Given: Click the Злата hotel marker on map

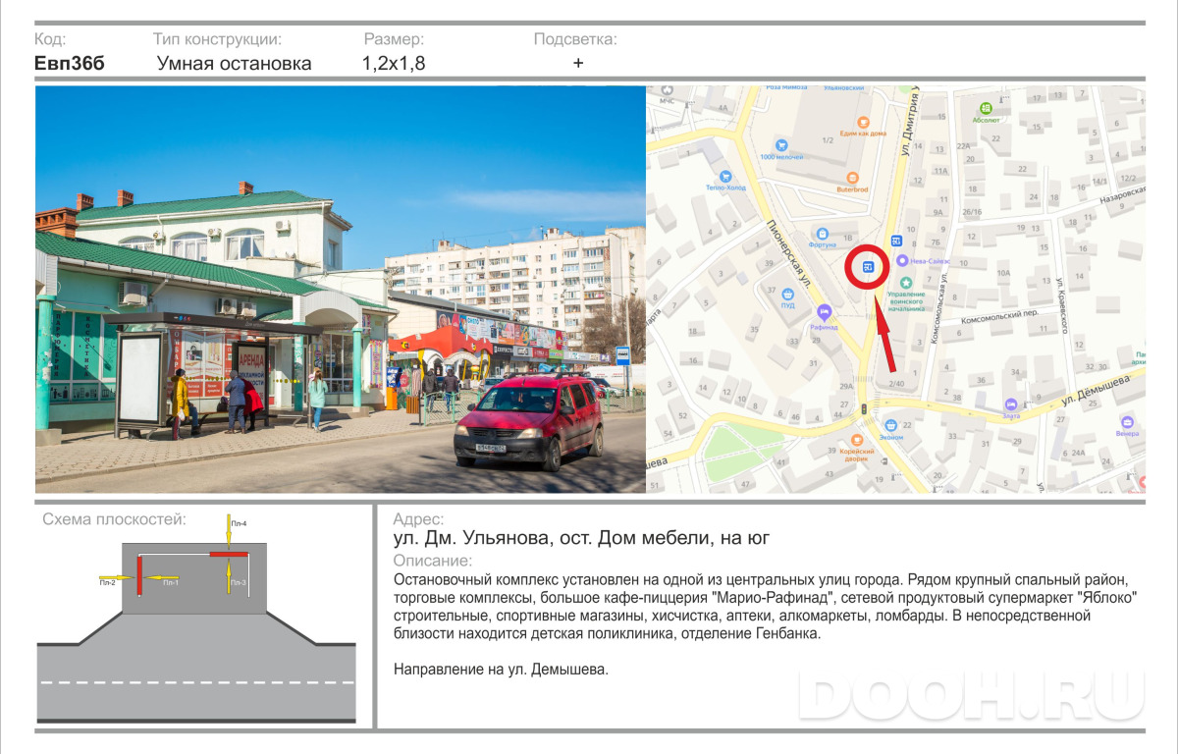Looking at the screenshot, I should click(x=1010, y=404).
